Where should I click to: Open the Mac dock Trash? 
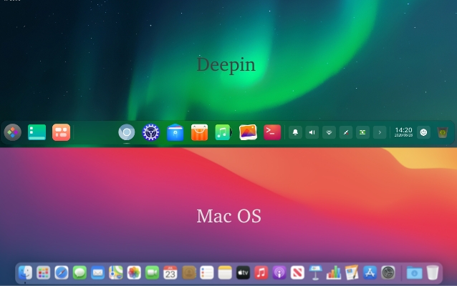coord(433,273)
